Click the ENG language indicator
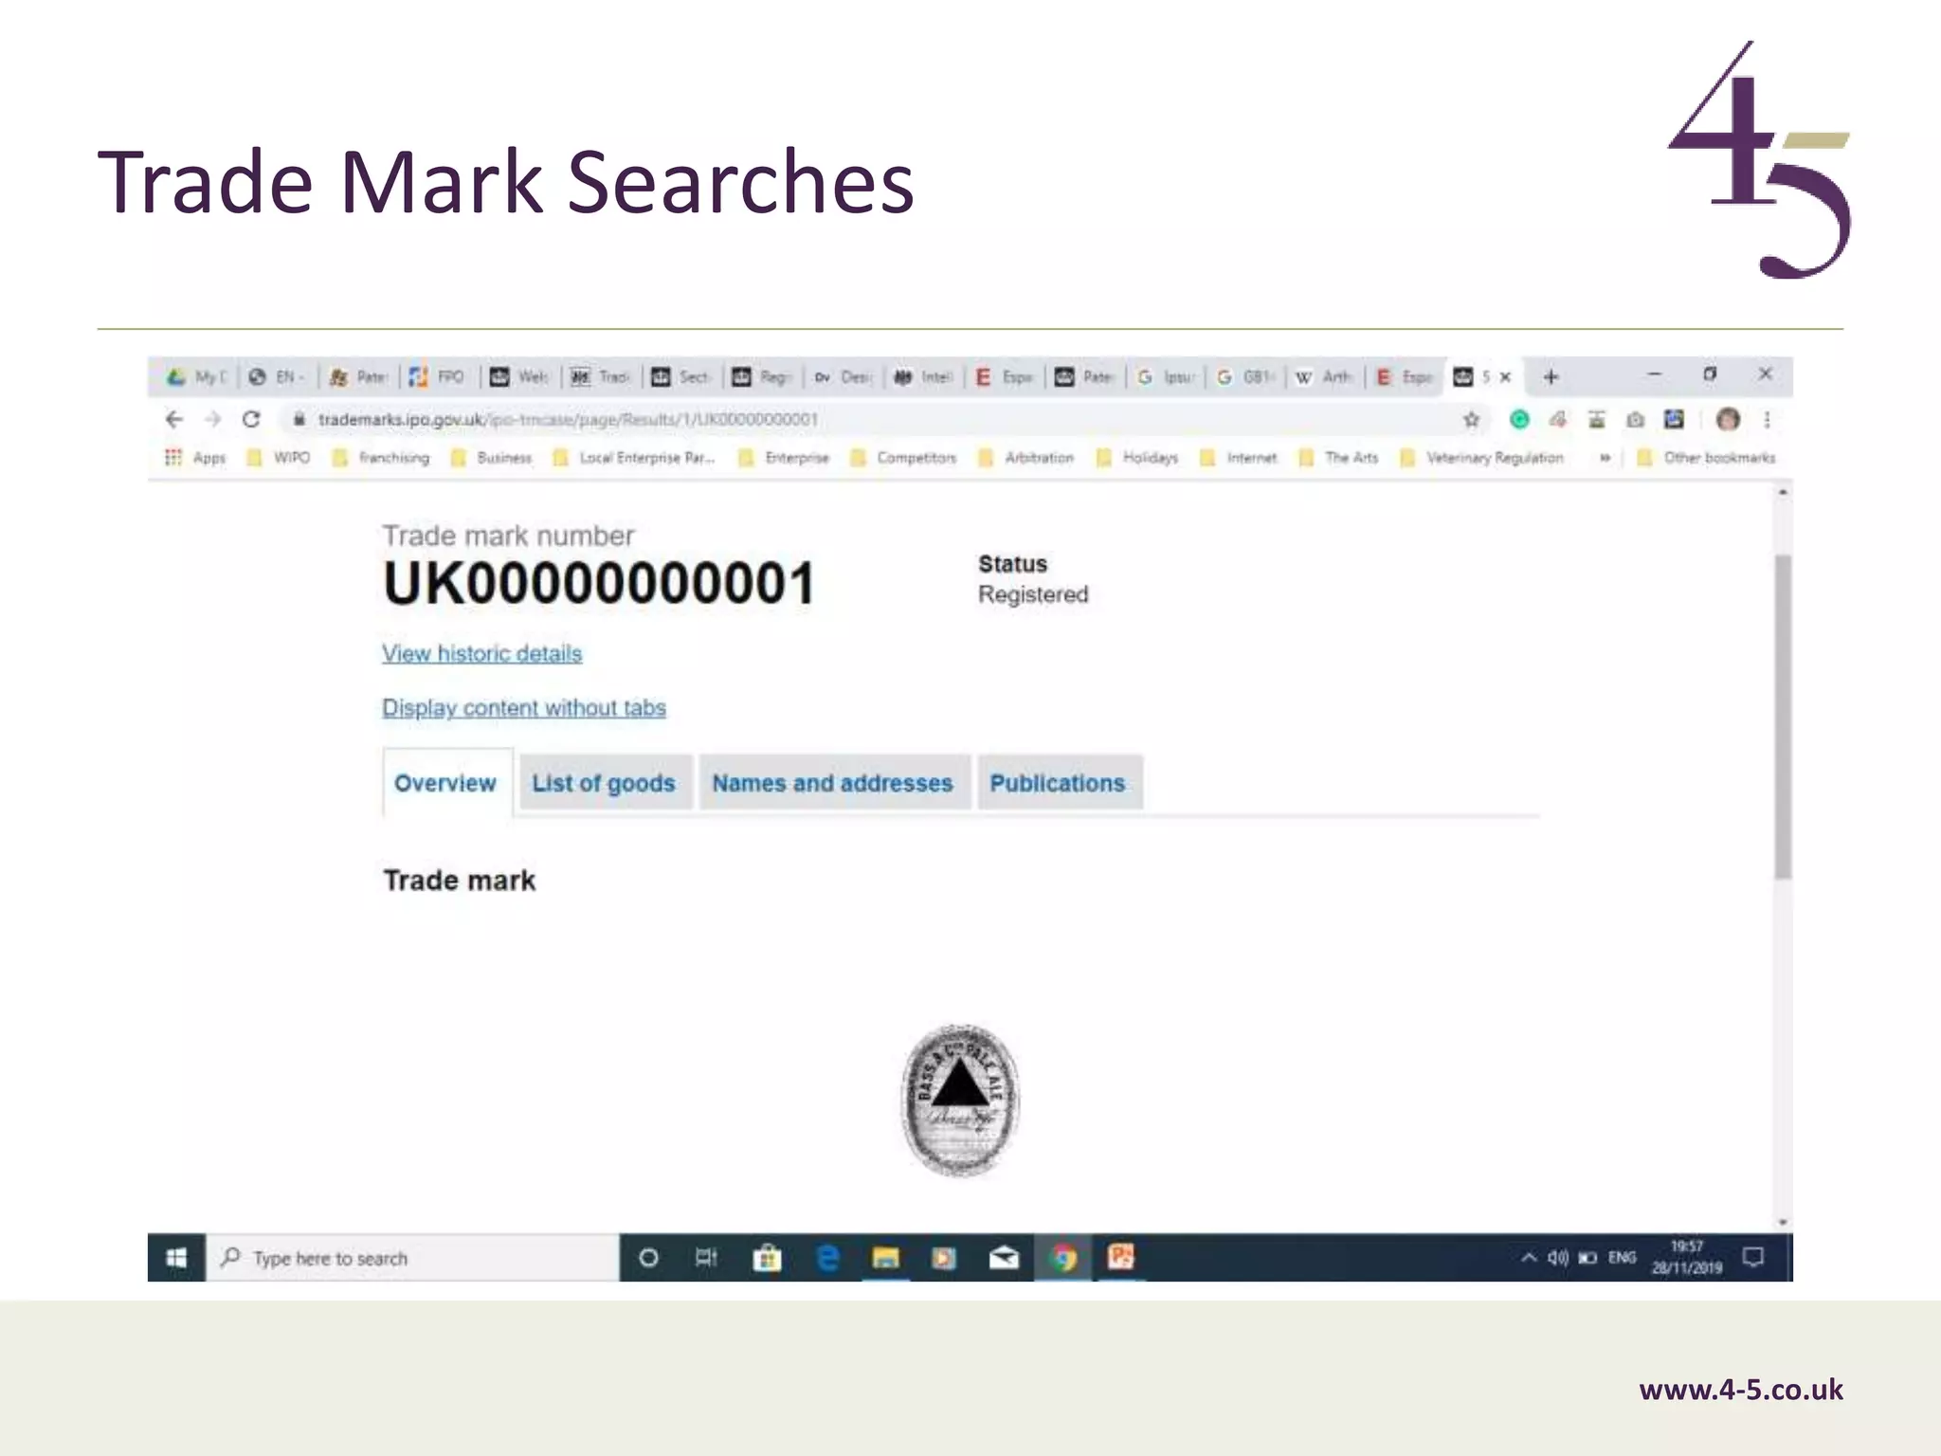The width and height of the screenshot is (1941, 1456). (x=1623, y=1258)
